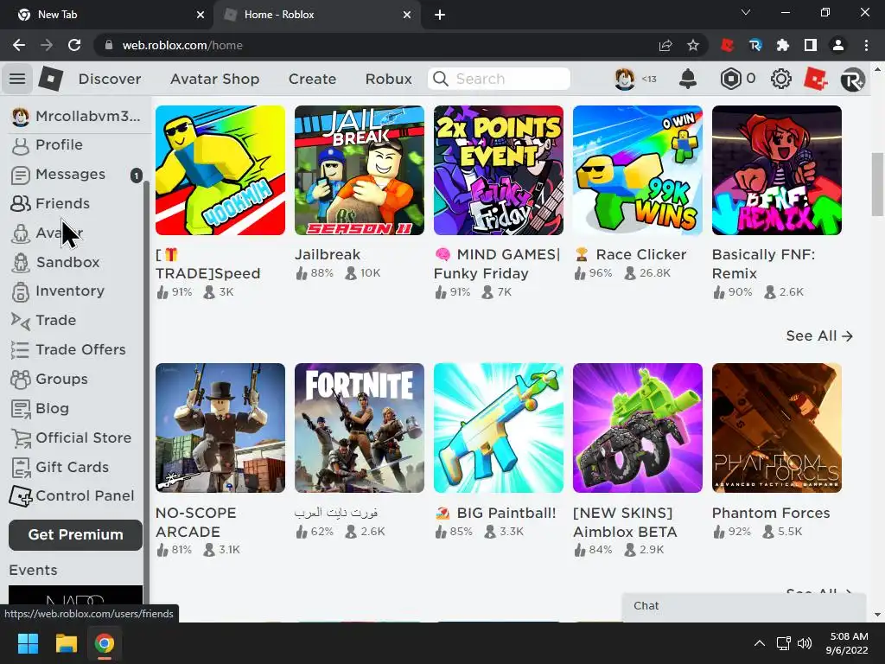The image size is (885, 664).
Task: Open the Jailbreak game thumbnail
Action: pyautogui.click(x=359, y=170)
